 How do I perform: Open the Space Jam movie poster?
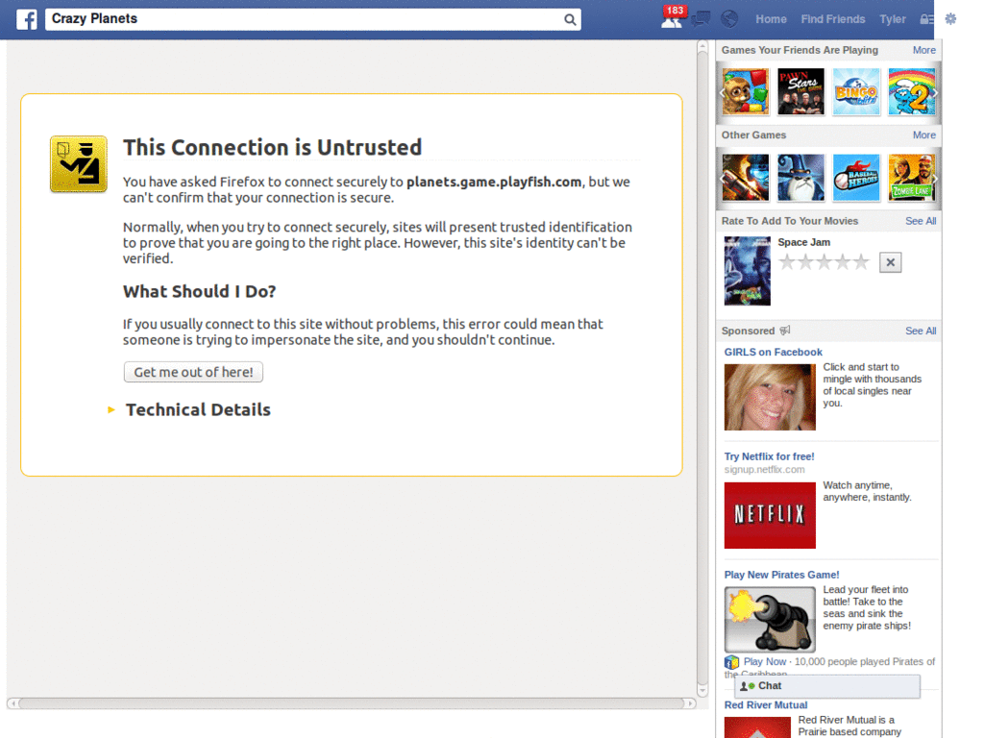[x=747, y=270]
